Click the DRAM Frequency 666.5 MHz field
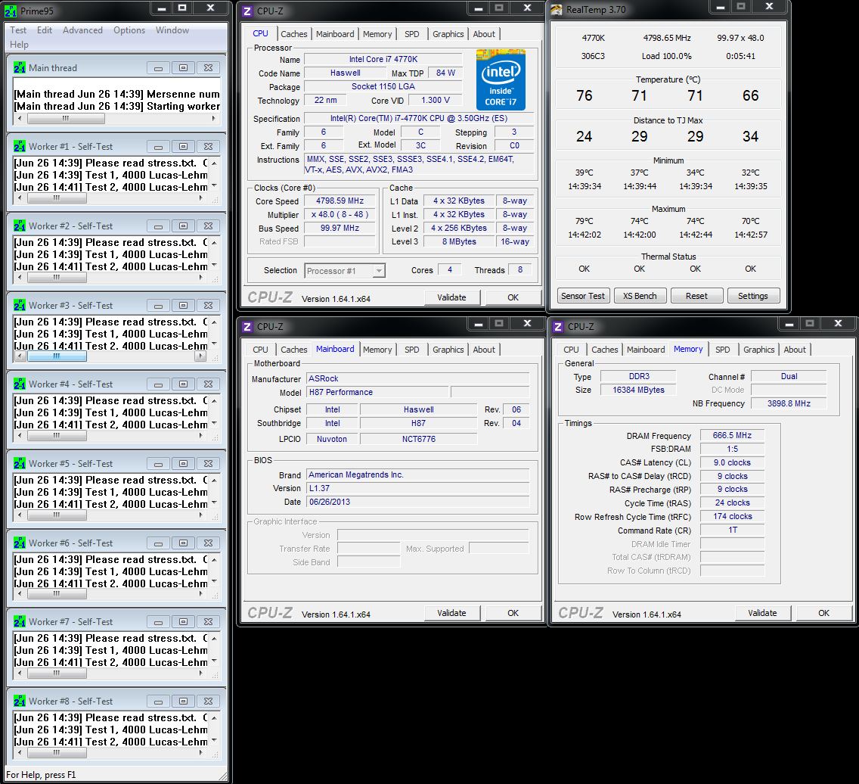The image size is (859, 784). coord(733,435)
